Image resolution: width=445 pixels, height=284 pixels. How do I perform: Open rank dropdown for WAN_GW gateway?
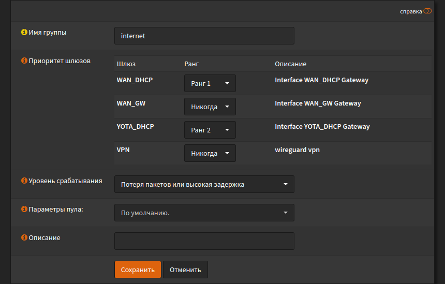point(210,107)
